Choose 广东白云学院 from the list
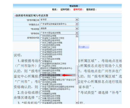The image size is (130, 108). click(58, 57)
